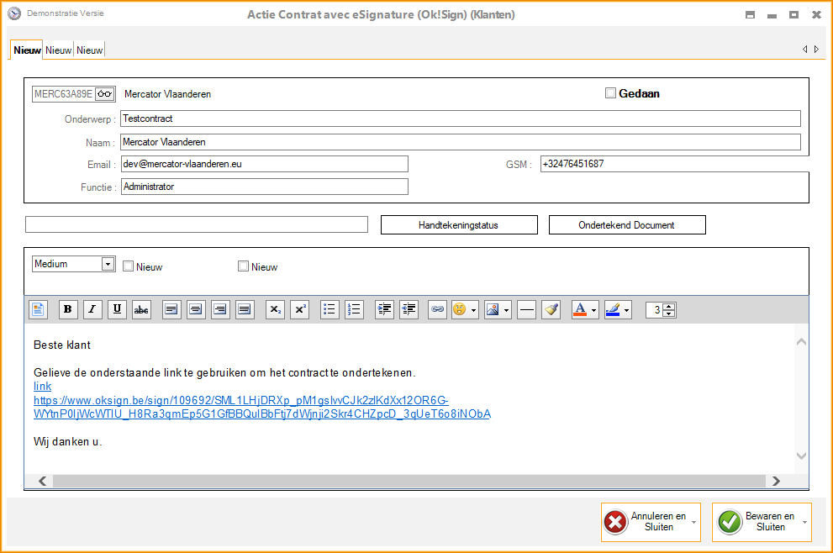Toggle bold formatting in editor toolbar
Screen dimensions: 833x553
tap(68, 309)
